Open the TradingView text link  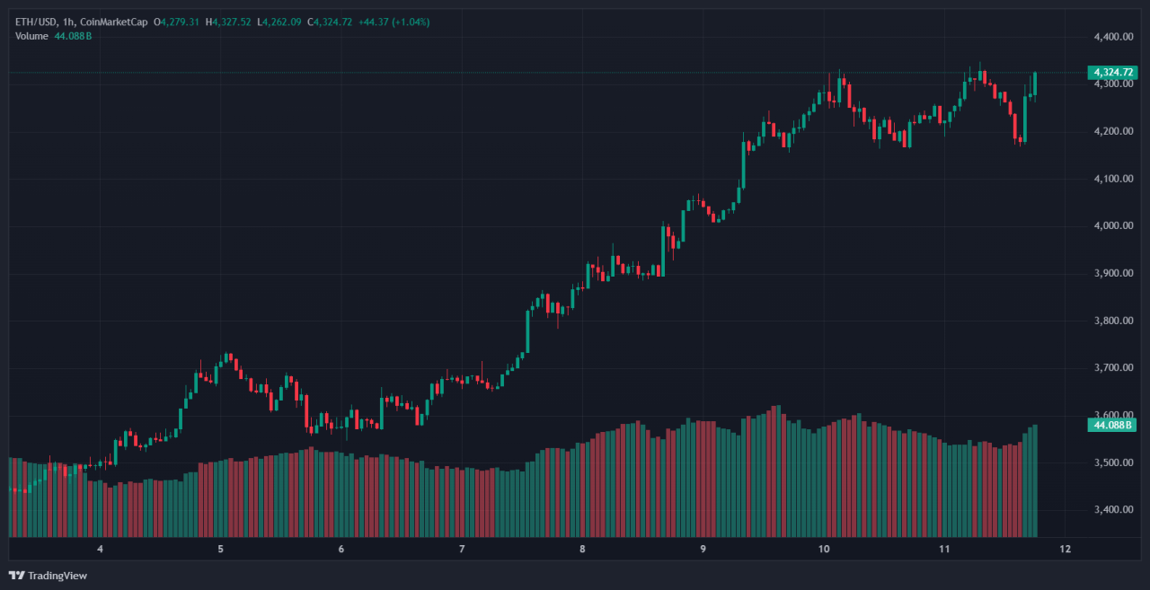coord(57,576)
